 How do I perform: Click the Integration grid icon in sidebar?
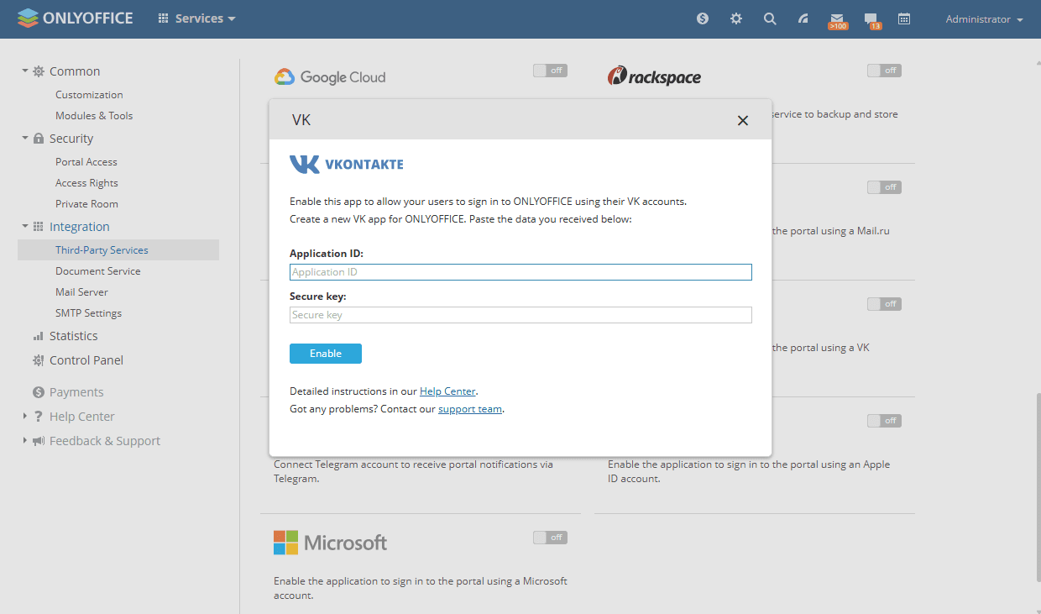click(39, 227)
